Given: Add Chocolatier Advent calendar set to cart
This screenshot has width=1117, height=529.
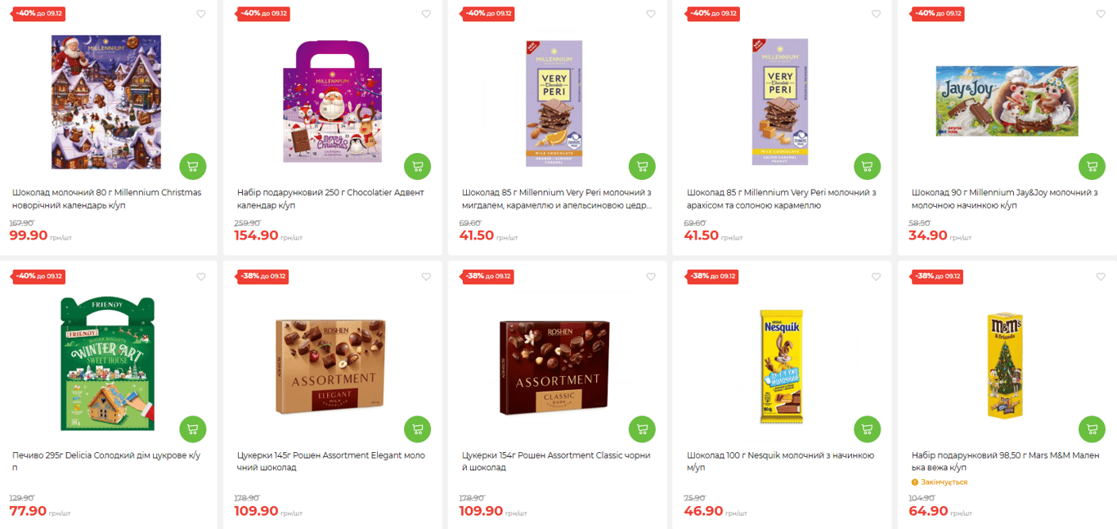Looking at the screenshot, I should (x=418, y=166).
